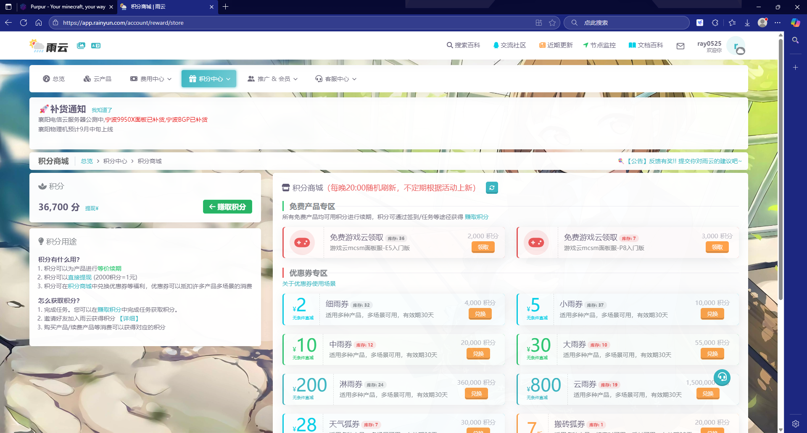807x433 pixels.
Task: Open sidebar settings gear icon
Action: [795, 424]
